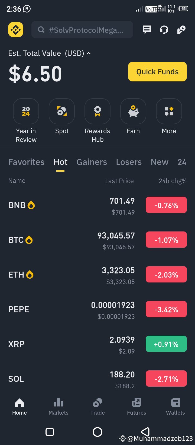Open the Binance logo profile icon
The width and height of the screenshot is (195, 445).
(16, 30)
